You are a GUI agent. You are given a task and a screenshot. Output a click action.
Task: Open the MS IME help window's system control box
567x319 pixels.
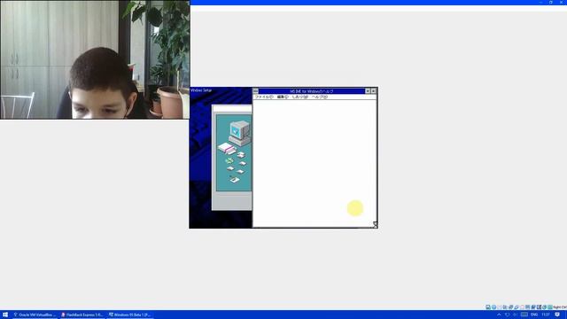pos(256,91)
